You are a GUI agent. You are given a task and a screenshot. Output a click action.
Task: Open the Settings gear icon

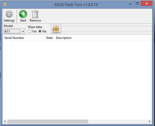pyautogui.click(x=9, y=14)
